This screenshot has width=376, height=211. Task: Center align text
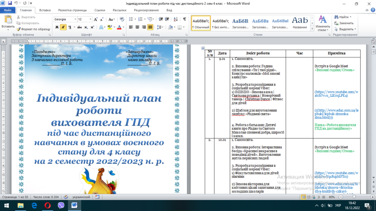(x=137, y=27)
